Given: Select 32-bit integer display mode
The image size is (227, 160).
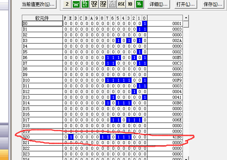Looking at the screenshot, I should coord(94,4).
